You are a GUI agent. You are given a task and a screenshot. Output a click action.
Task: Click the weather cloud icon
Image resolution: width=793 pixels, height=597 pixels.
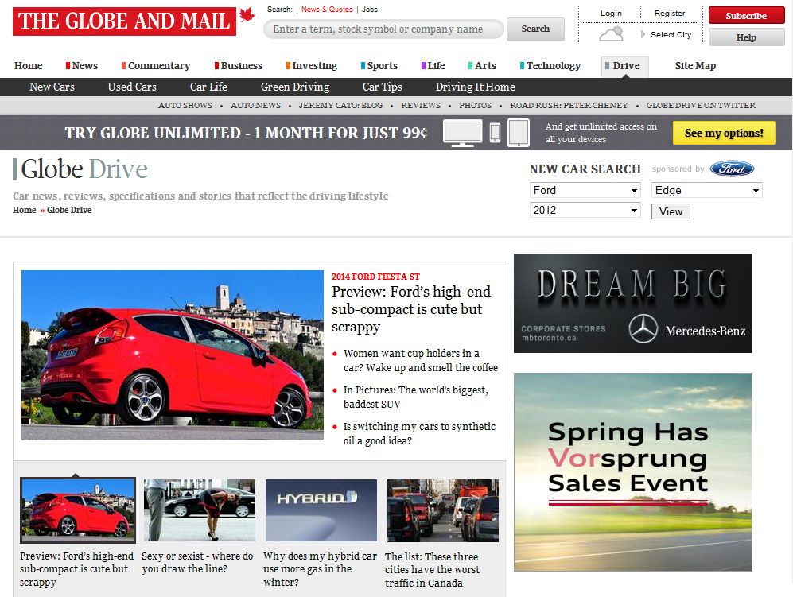point(612,34)
